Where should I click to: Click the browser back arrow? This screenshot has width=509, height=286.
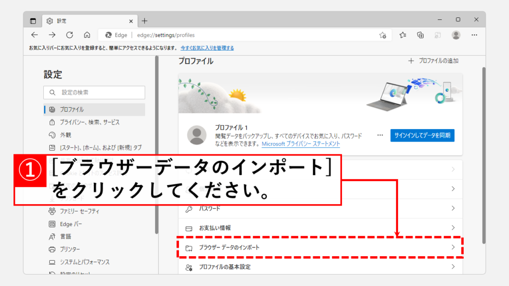[34, 35]
